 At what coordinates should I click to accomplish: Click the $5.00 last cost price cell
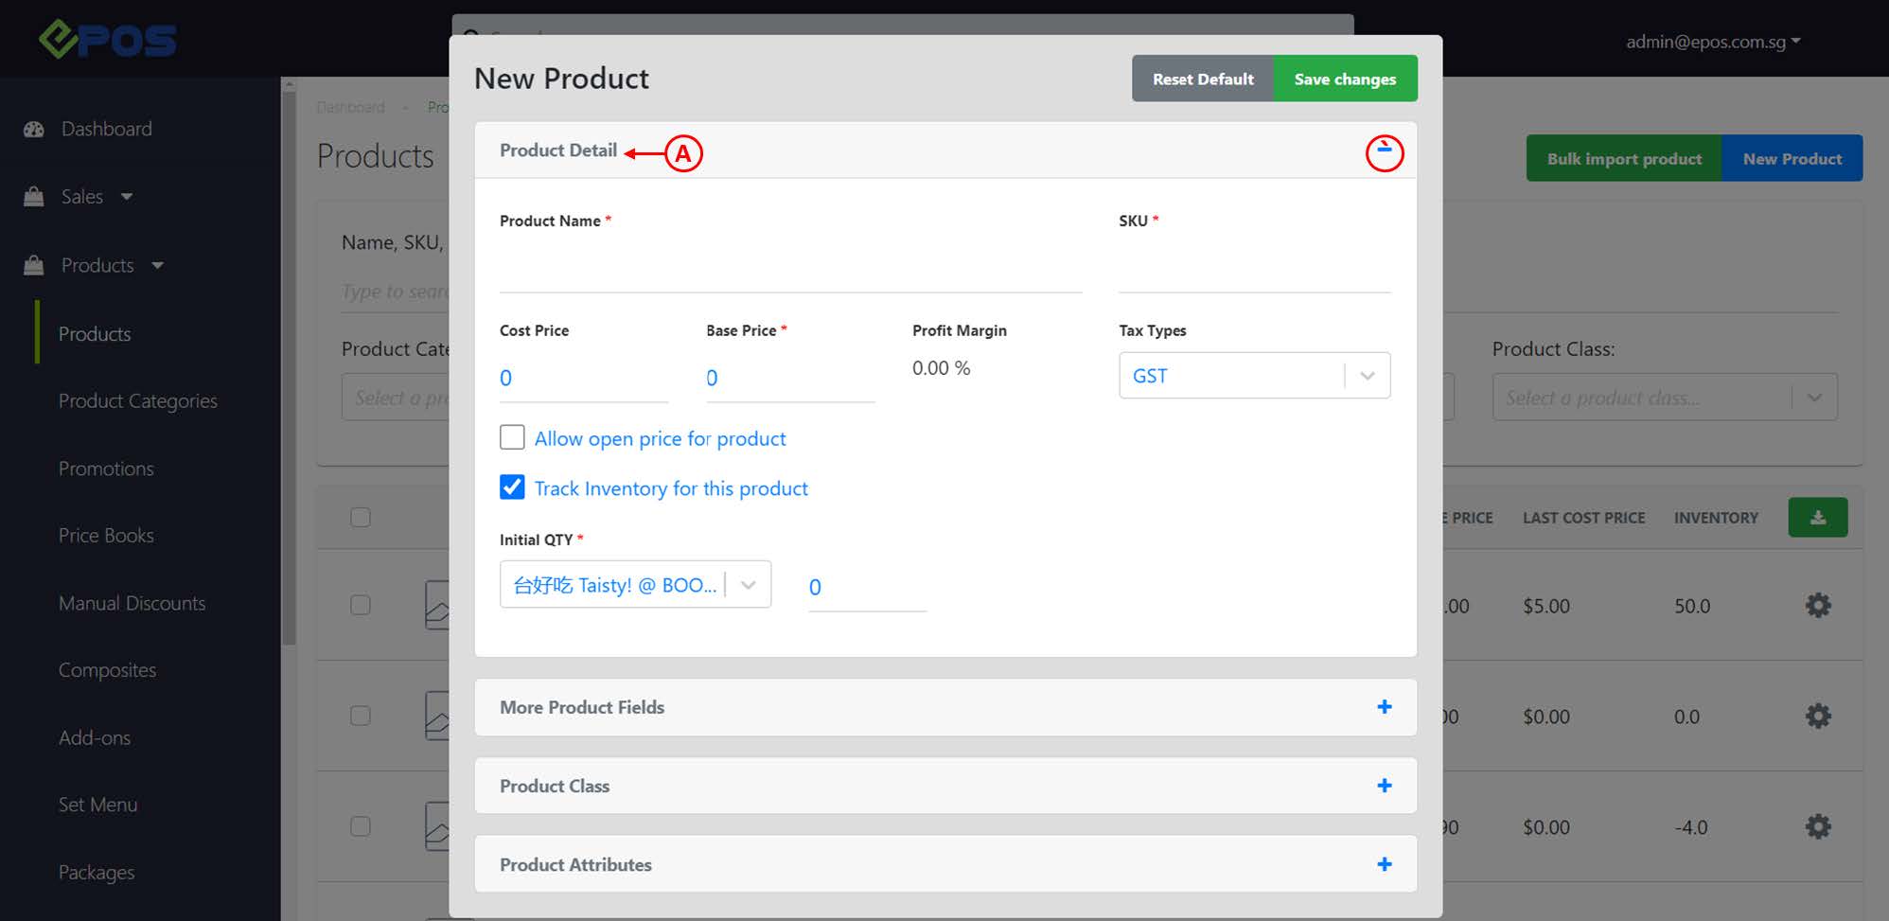click(x=1546, y=606)
